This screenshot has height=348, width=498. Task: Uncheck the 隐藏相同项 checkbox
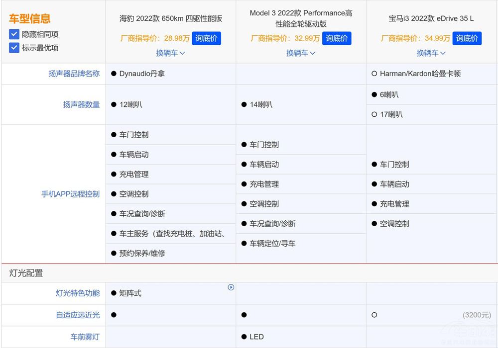pos(13,35)
